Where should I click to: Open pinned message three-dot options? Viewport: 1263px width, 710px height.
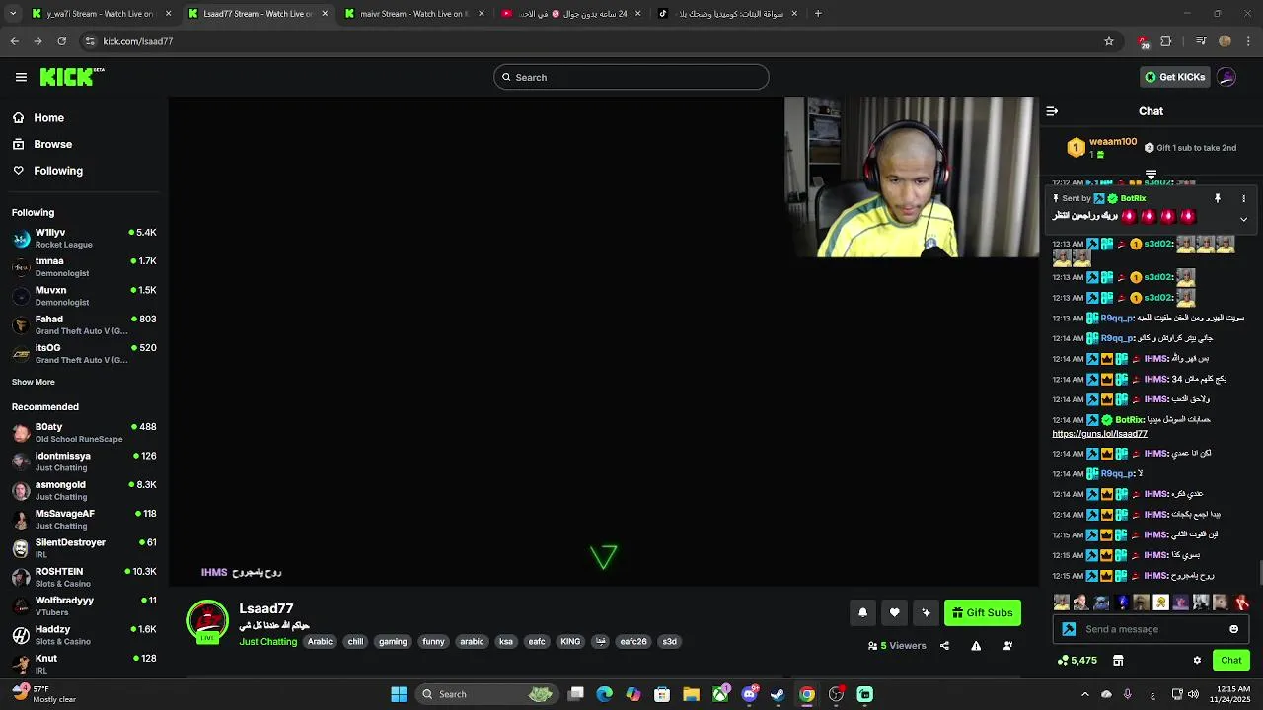coord(1243,198)
